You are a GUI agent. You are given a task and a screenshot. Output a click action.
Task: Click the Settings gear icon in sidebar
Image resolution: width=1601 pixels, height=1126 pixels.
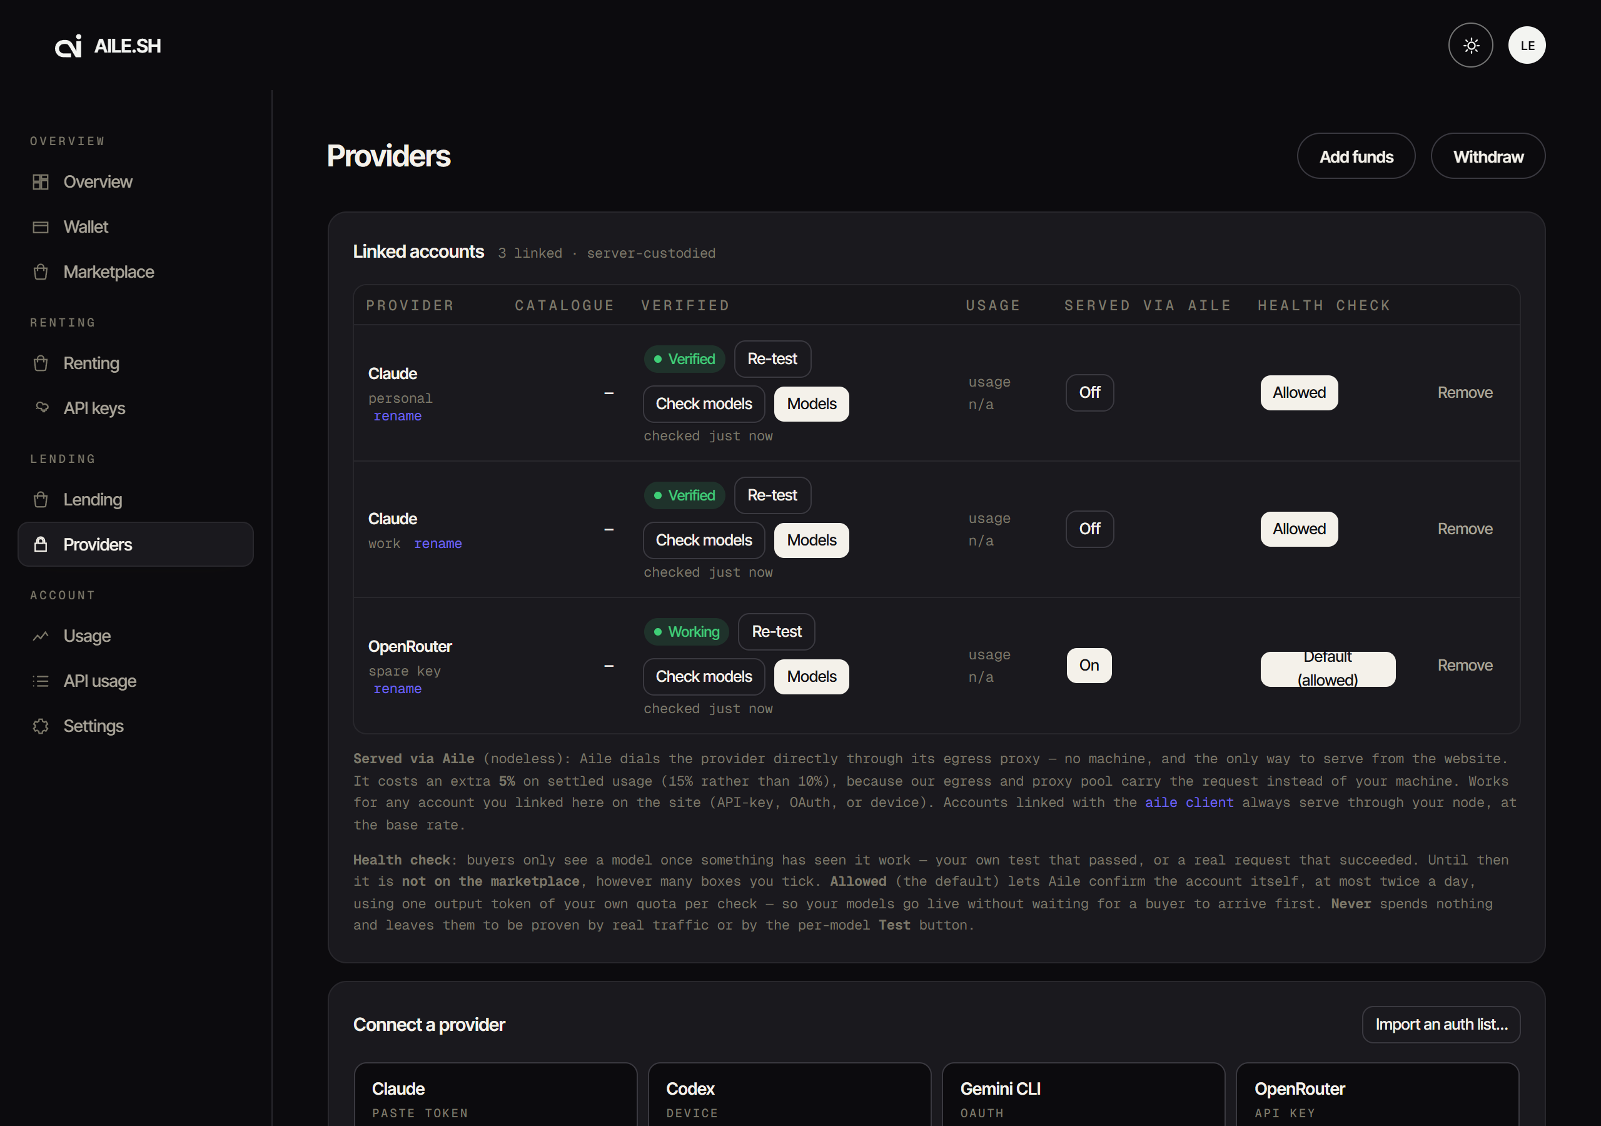tap(41, 726)
